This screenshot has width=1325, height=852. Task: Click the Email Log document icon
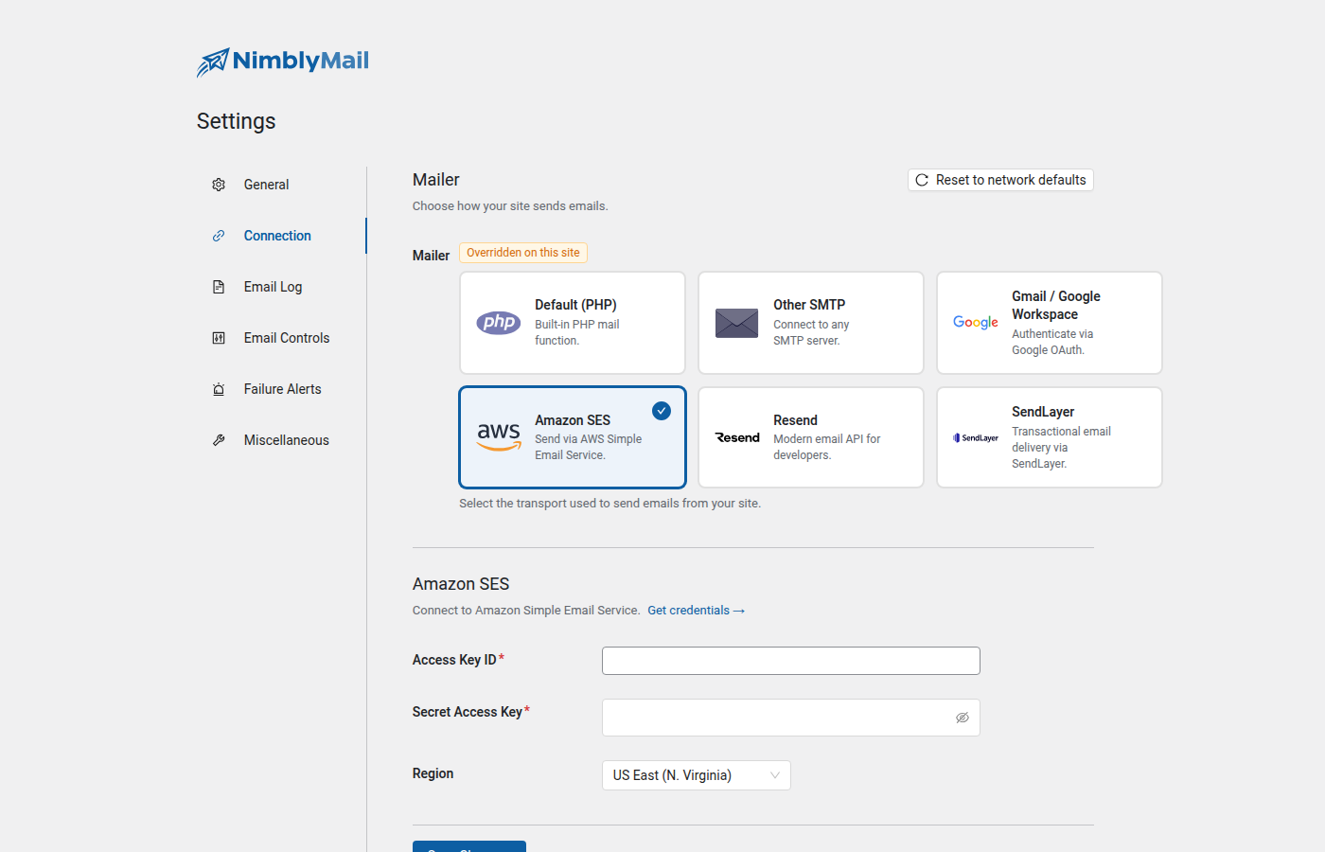[219, 287]
